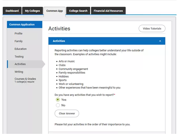Screen dimensions: 180x137
Task: Click the Video Tutorials button
Action: pos(152,29)
